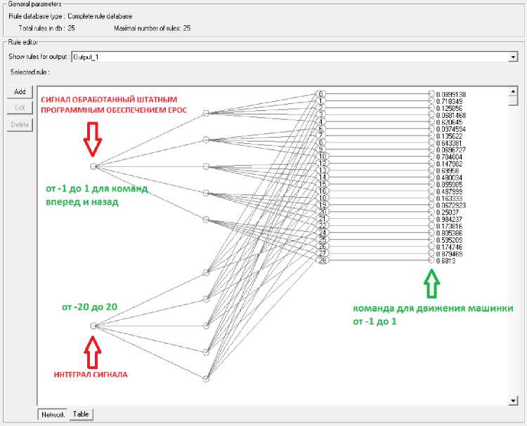Click the upper input node for the EPOC signal
The height and width of the screenshot is (426, 527).
[x=93, y=166]
